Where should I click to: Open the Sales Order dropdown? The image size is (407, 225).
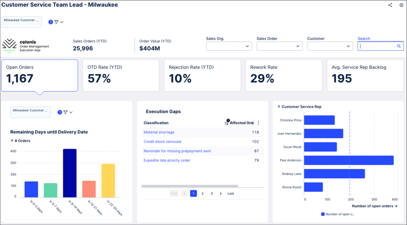(279, 46)
